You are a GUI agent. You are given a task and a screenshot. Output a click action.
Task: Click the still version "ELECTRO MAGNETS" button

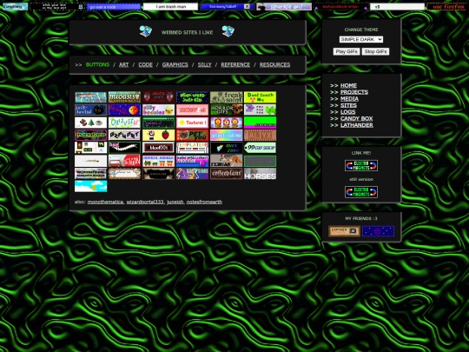[361, 192]
